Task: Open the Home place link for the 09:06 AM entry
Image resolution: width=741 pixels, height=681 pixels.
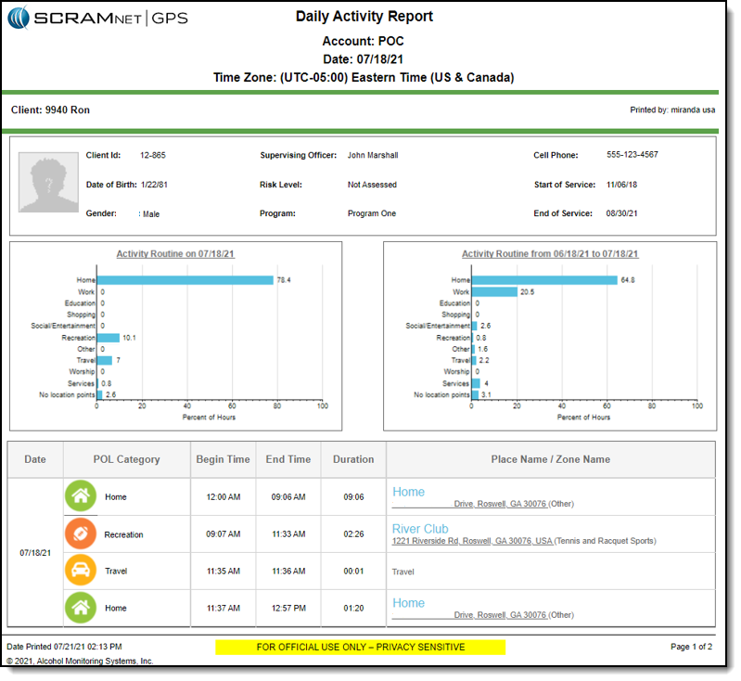Action: (408, 492)
